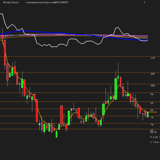Click the 100 price axis label
The image size is (160, 160).
pyautogui.click(x=153, y=85)
